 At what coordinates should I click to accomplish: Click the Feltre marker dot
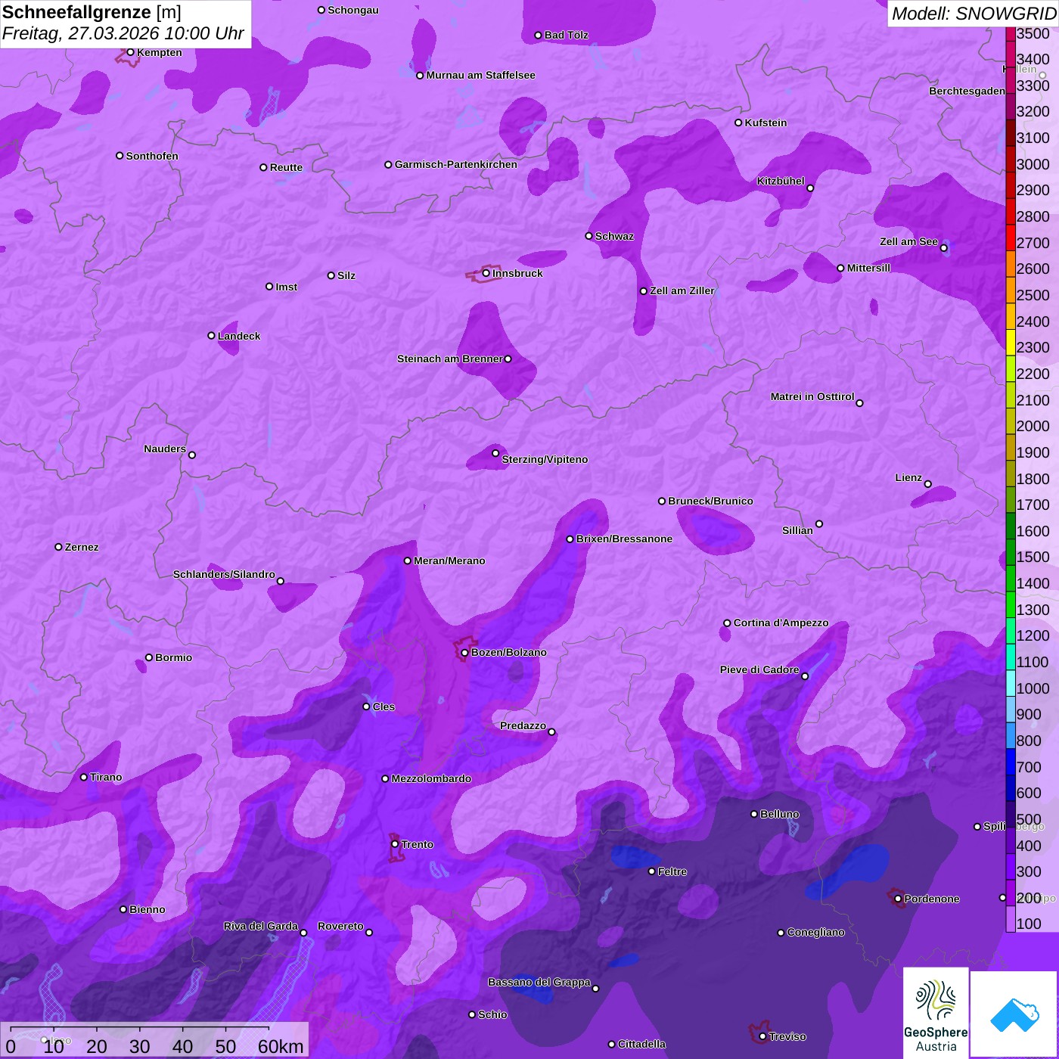click(x=651, y=871)
